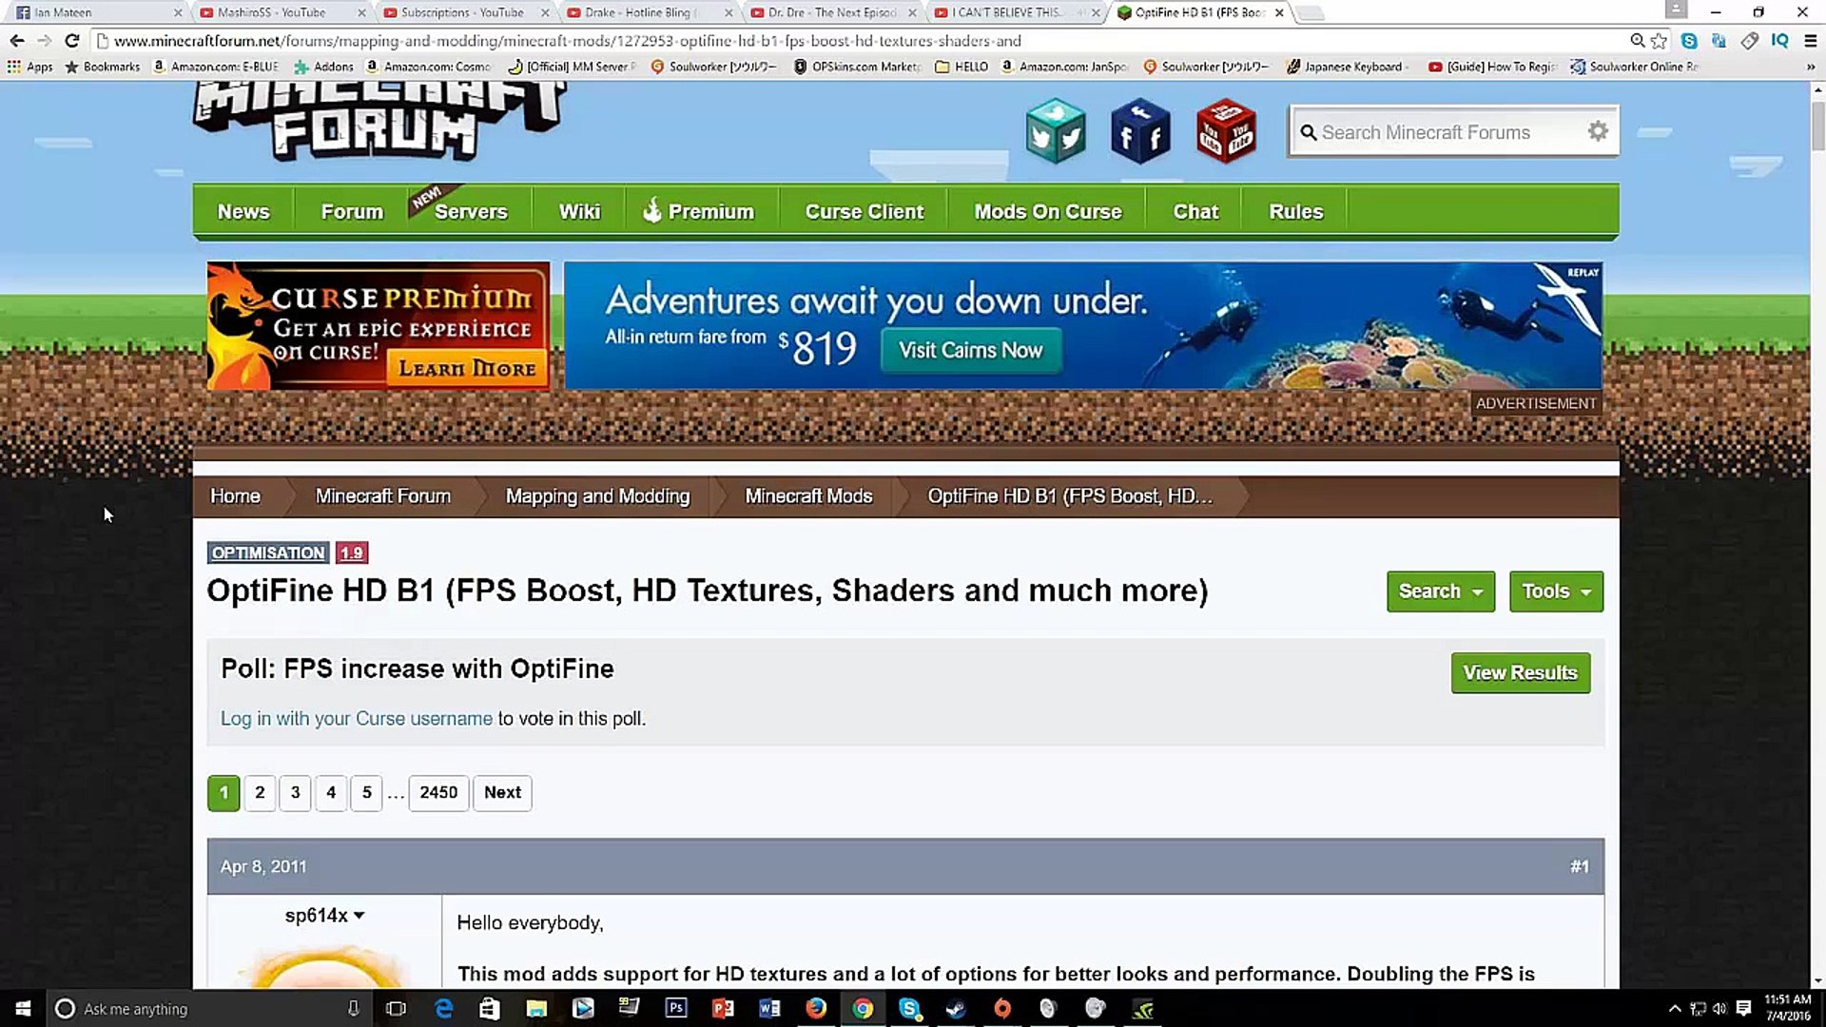Click the browser address bar URL
This screenshot has height=1027, width=1826.
point(568,41)
